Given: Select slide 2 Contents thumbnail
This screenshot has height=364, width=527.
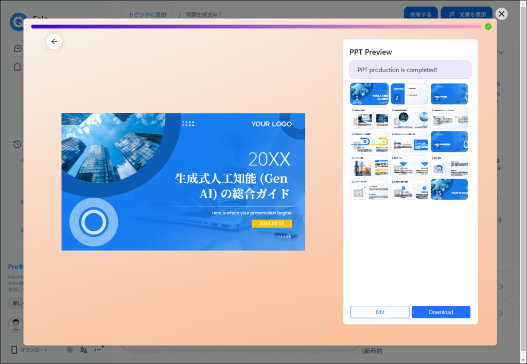Looking at the screenshot, I should click(x=409, y=94).
